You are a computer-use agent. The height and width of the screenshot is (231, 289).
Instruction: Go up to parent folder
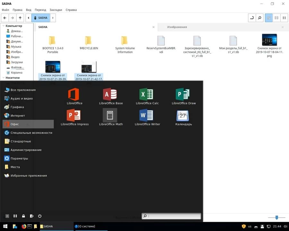pos(20,18)
